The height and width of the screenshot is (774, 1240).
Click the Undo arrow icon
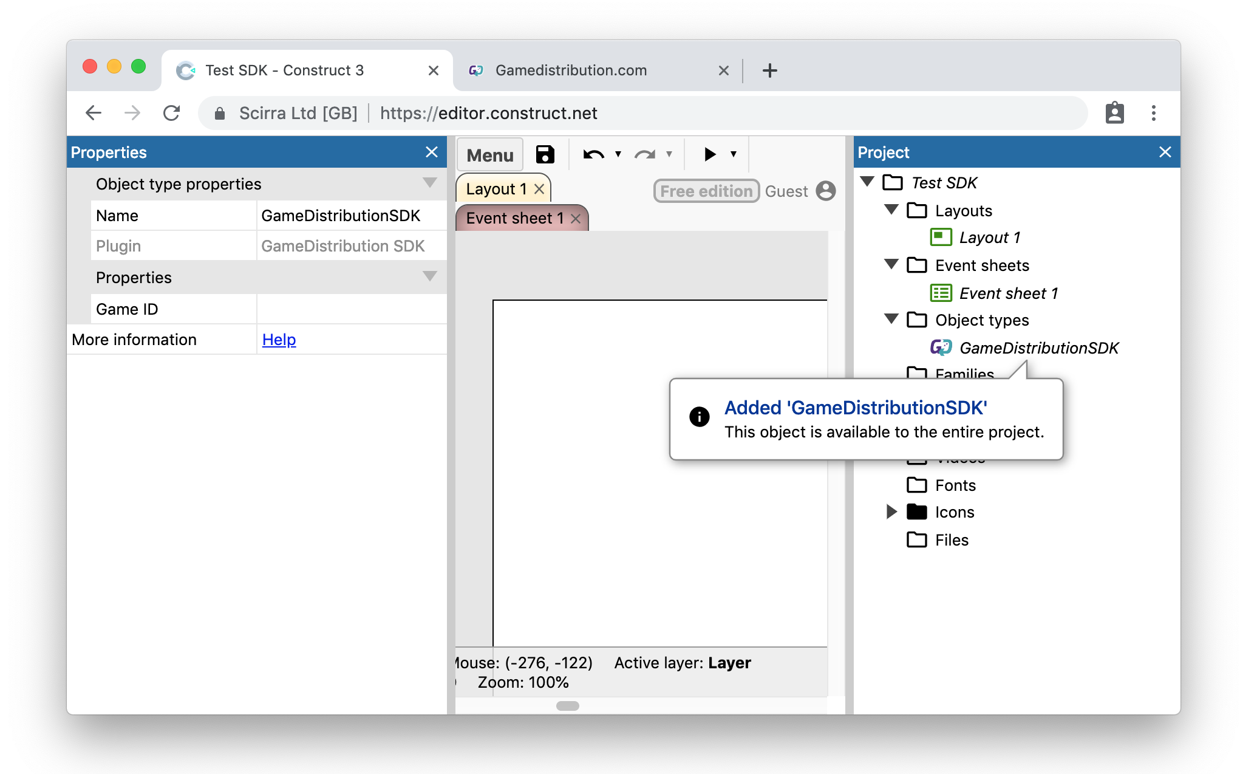[x=593, y=154]
